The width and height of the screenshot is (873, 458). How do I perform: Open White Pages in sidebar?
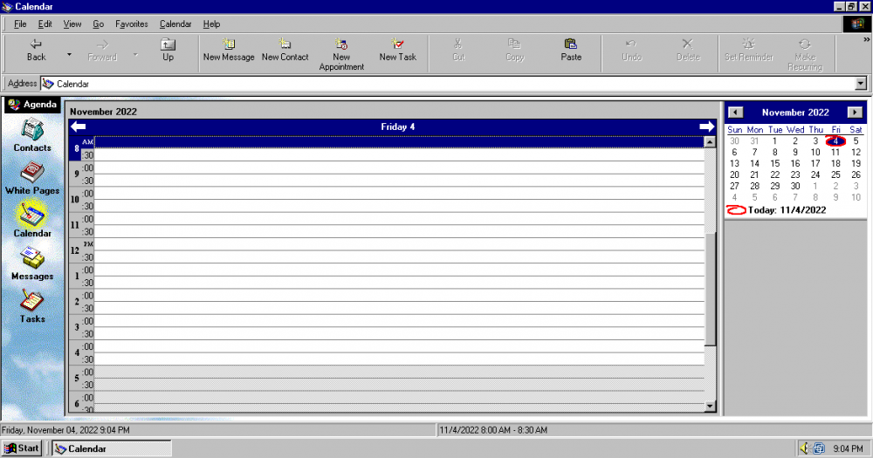(x=32, y=179)
